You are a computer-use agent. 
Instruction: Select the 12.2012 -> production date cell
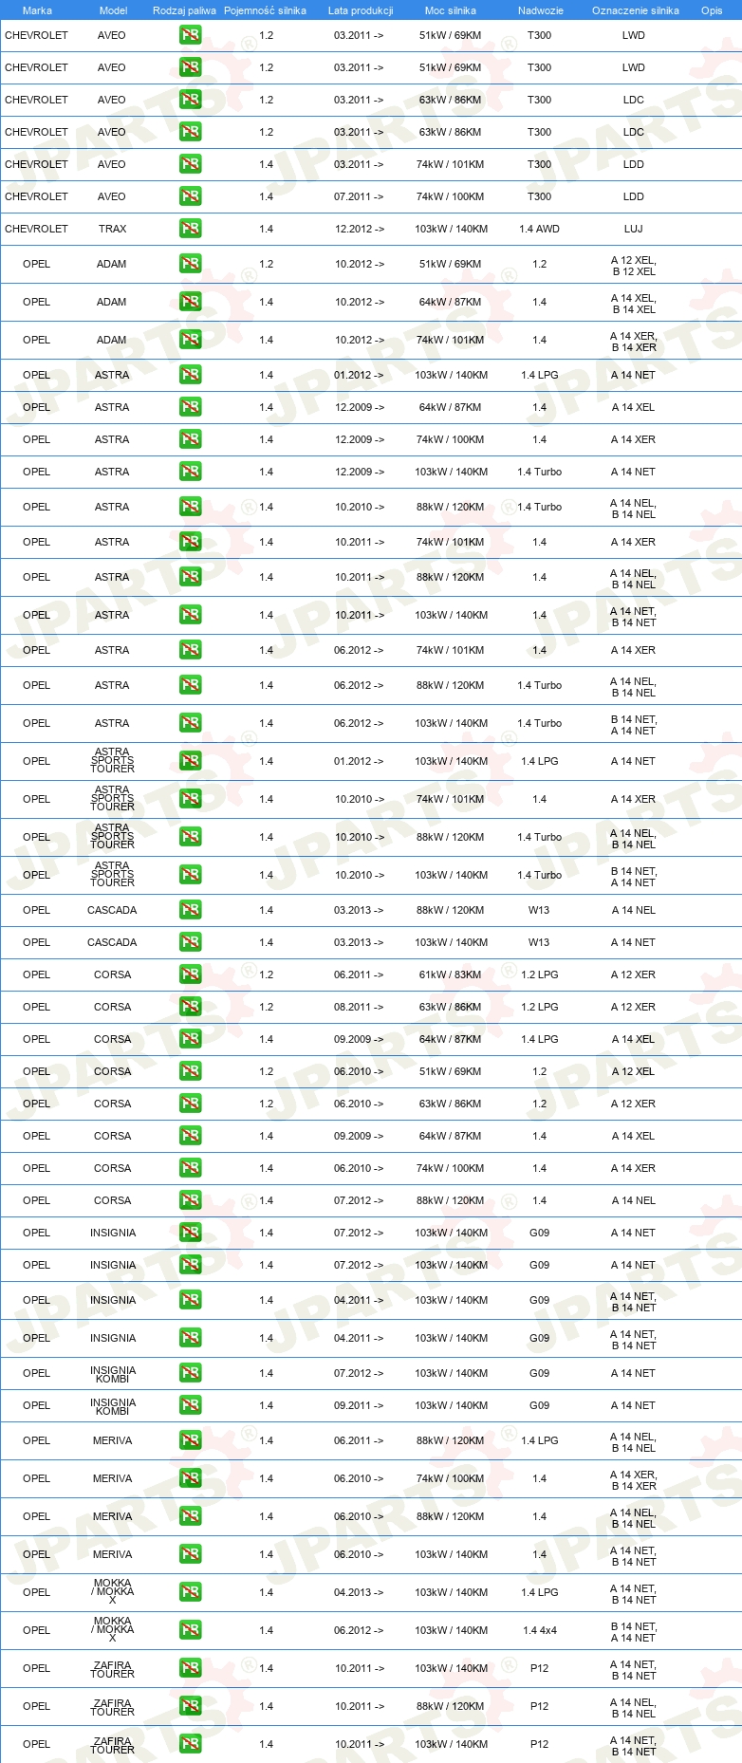(x=360, y=229)
